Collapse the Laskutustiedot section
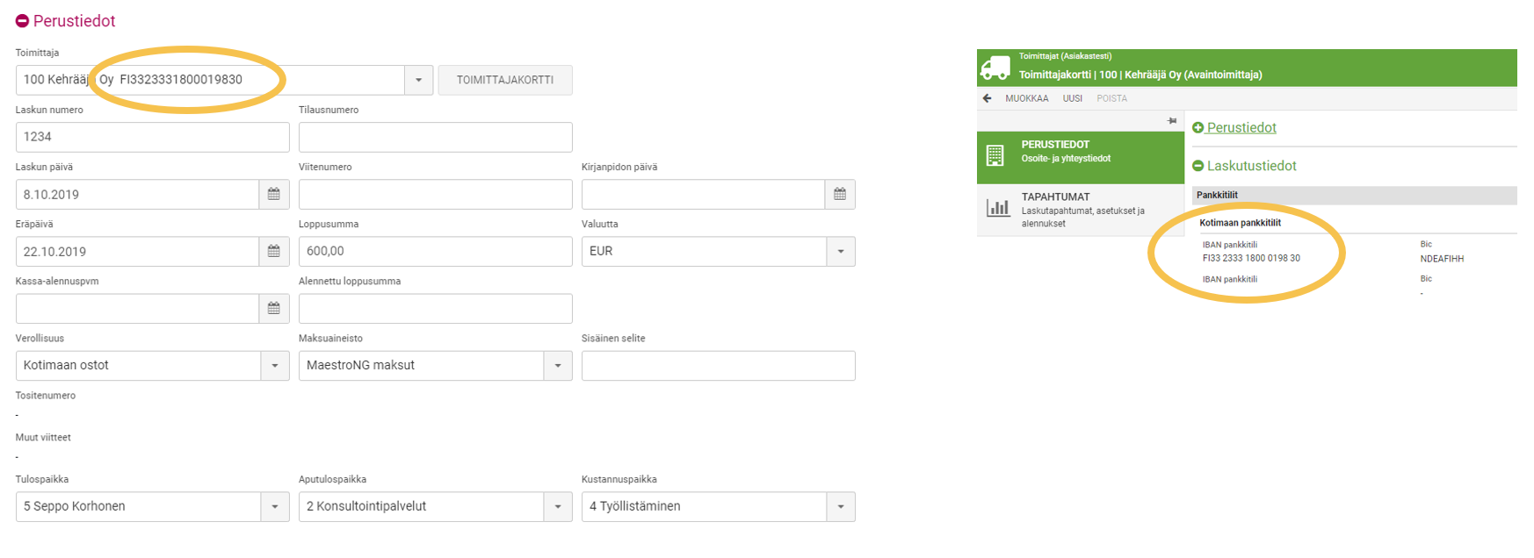Viewport: 1534px width, 558px height. pos(1198,166)
